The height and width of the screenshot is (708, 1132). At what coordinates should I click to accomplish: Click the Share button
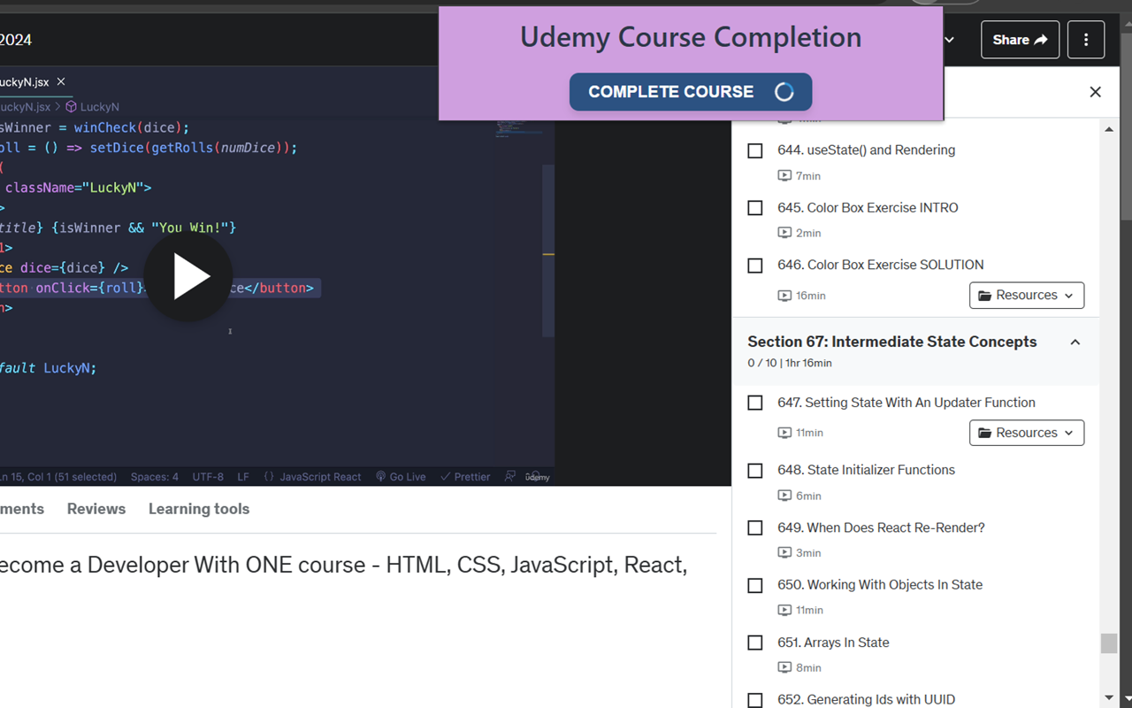(x=1020, y=40)
